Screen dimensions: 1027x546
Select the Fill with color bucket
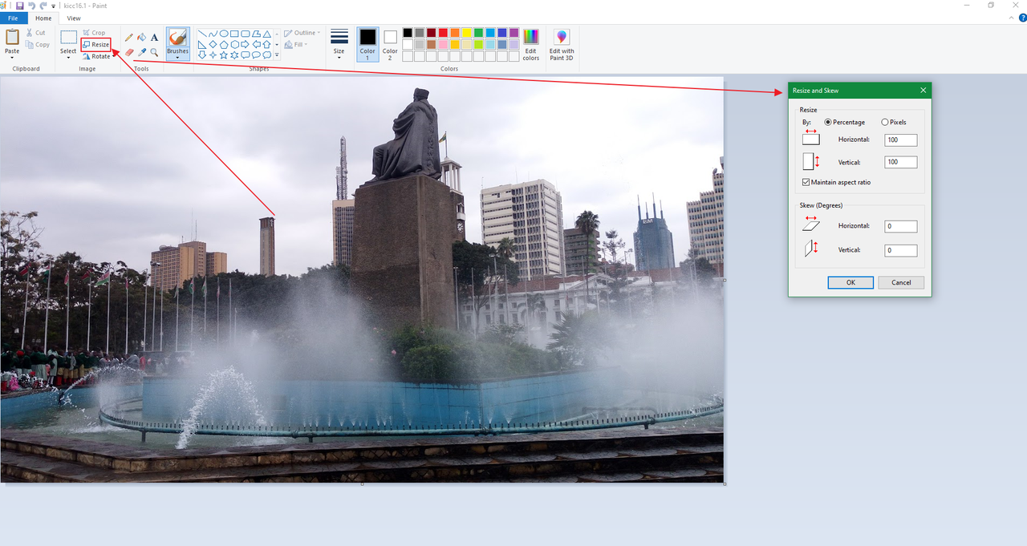tap(142, 37)
